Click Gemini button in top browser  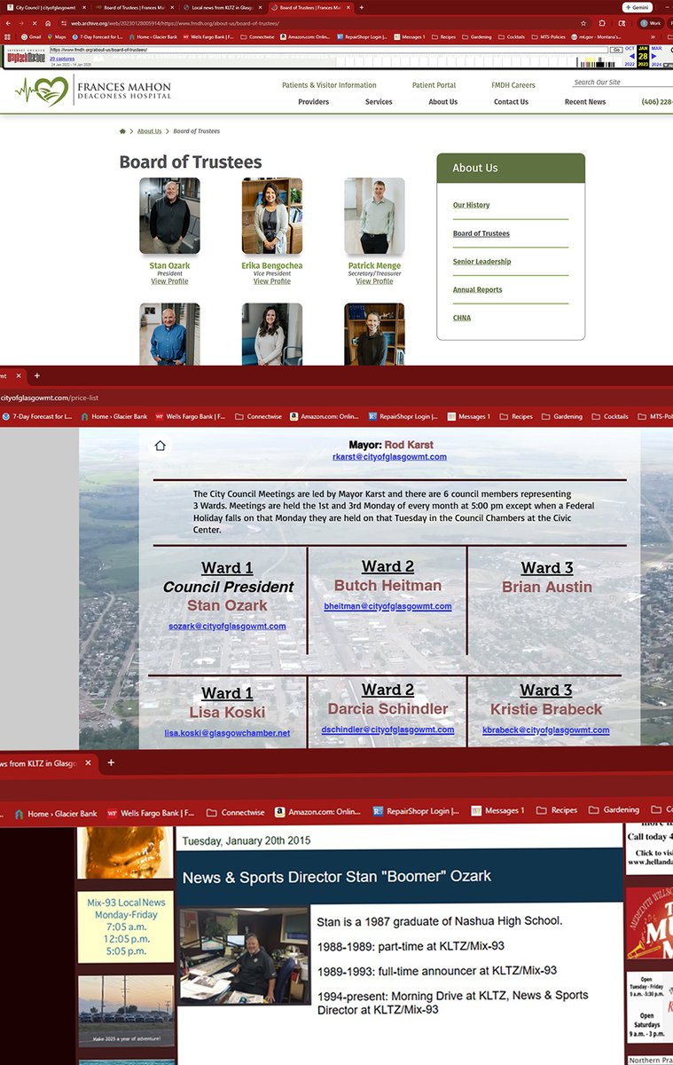(638, 7)
